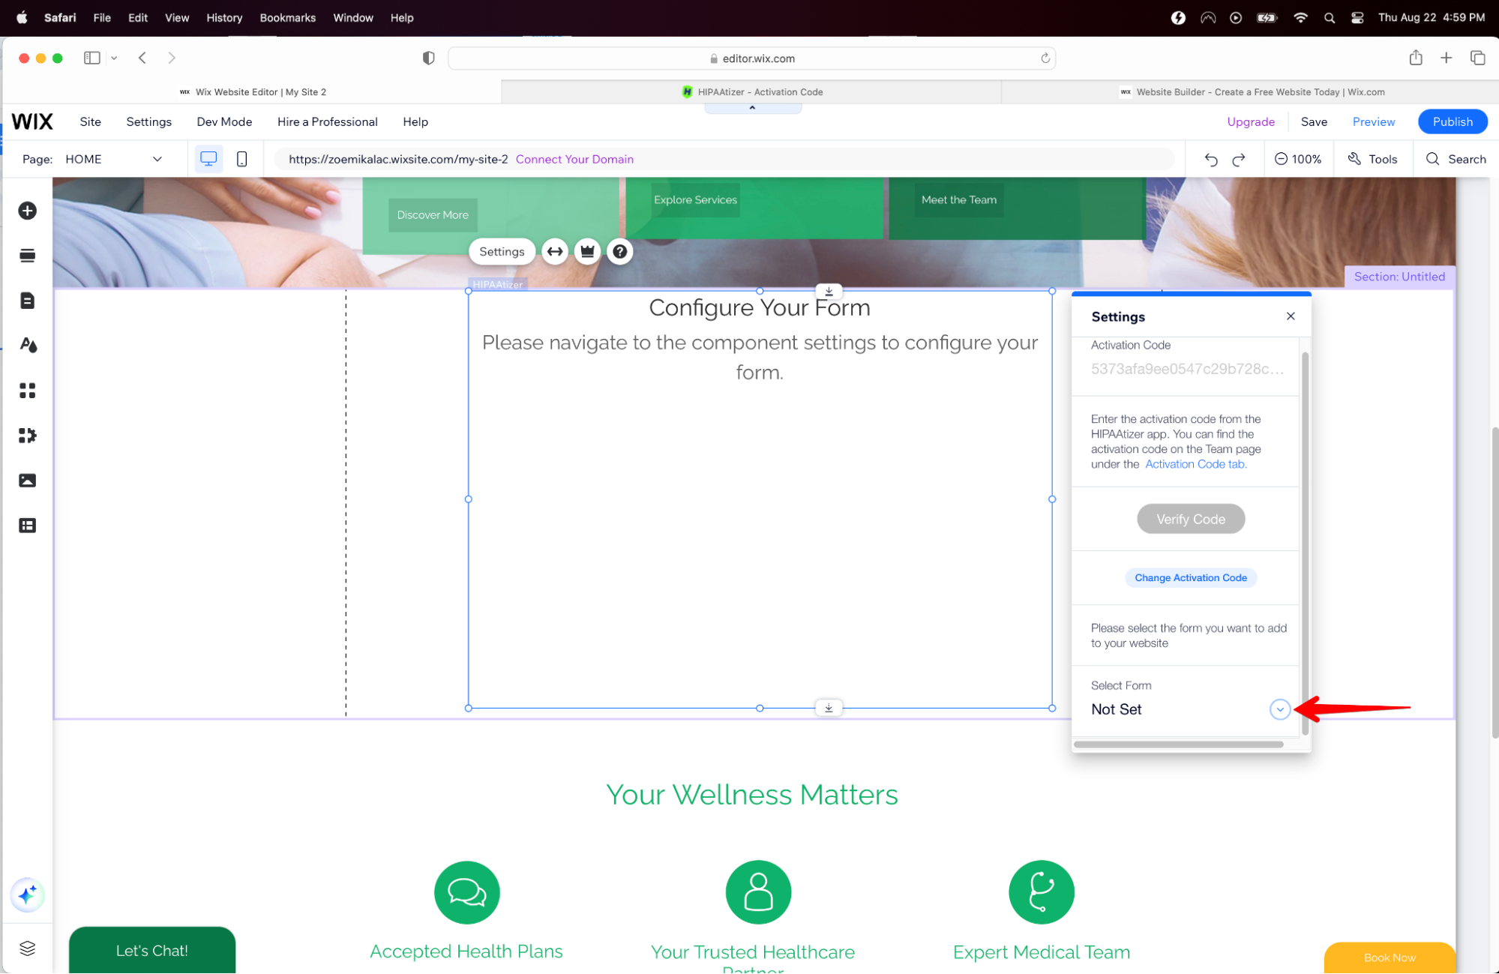Open the Media sidebar icon
The height and width of the screenshot is (974, 1499).
[28, 481]
